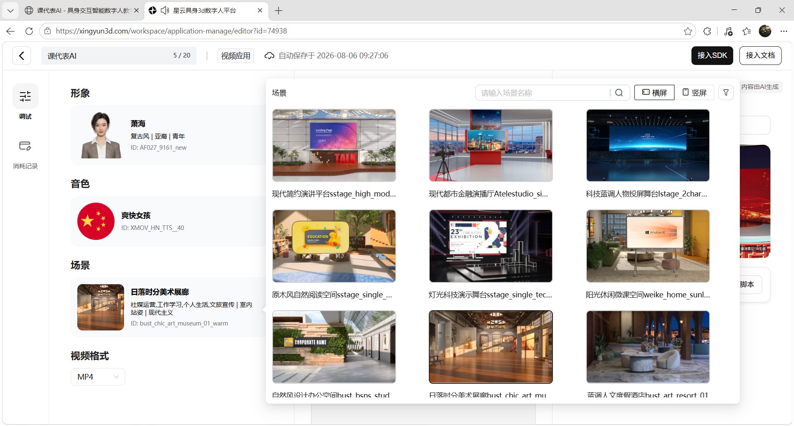794x426 pixels.
Task: Click the 内容由AI生成 label
Action: (x=760, y=87)
